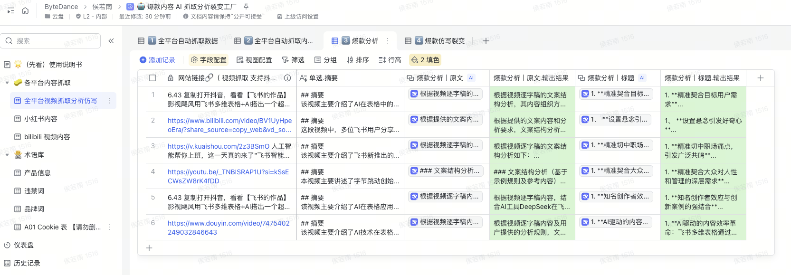Viewport: 791px width, 275px height.
Task: Open the 分组 grouping dropdown
Action: [325, 60]
